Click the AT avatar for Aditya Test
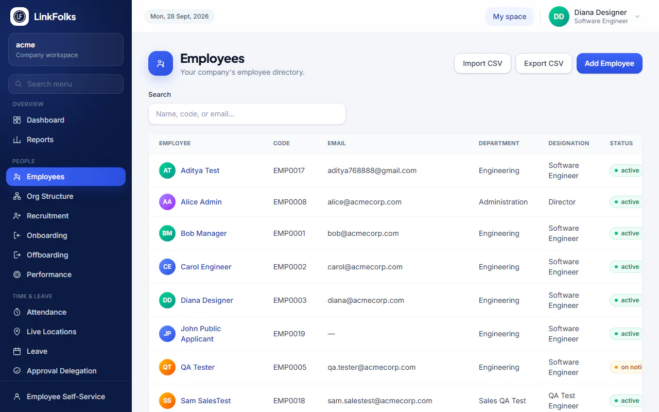This screenshot has width=659, height=412. click(167, 170)
